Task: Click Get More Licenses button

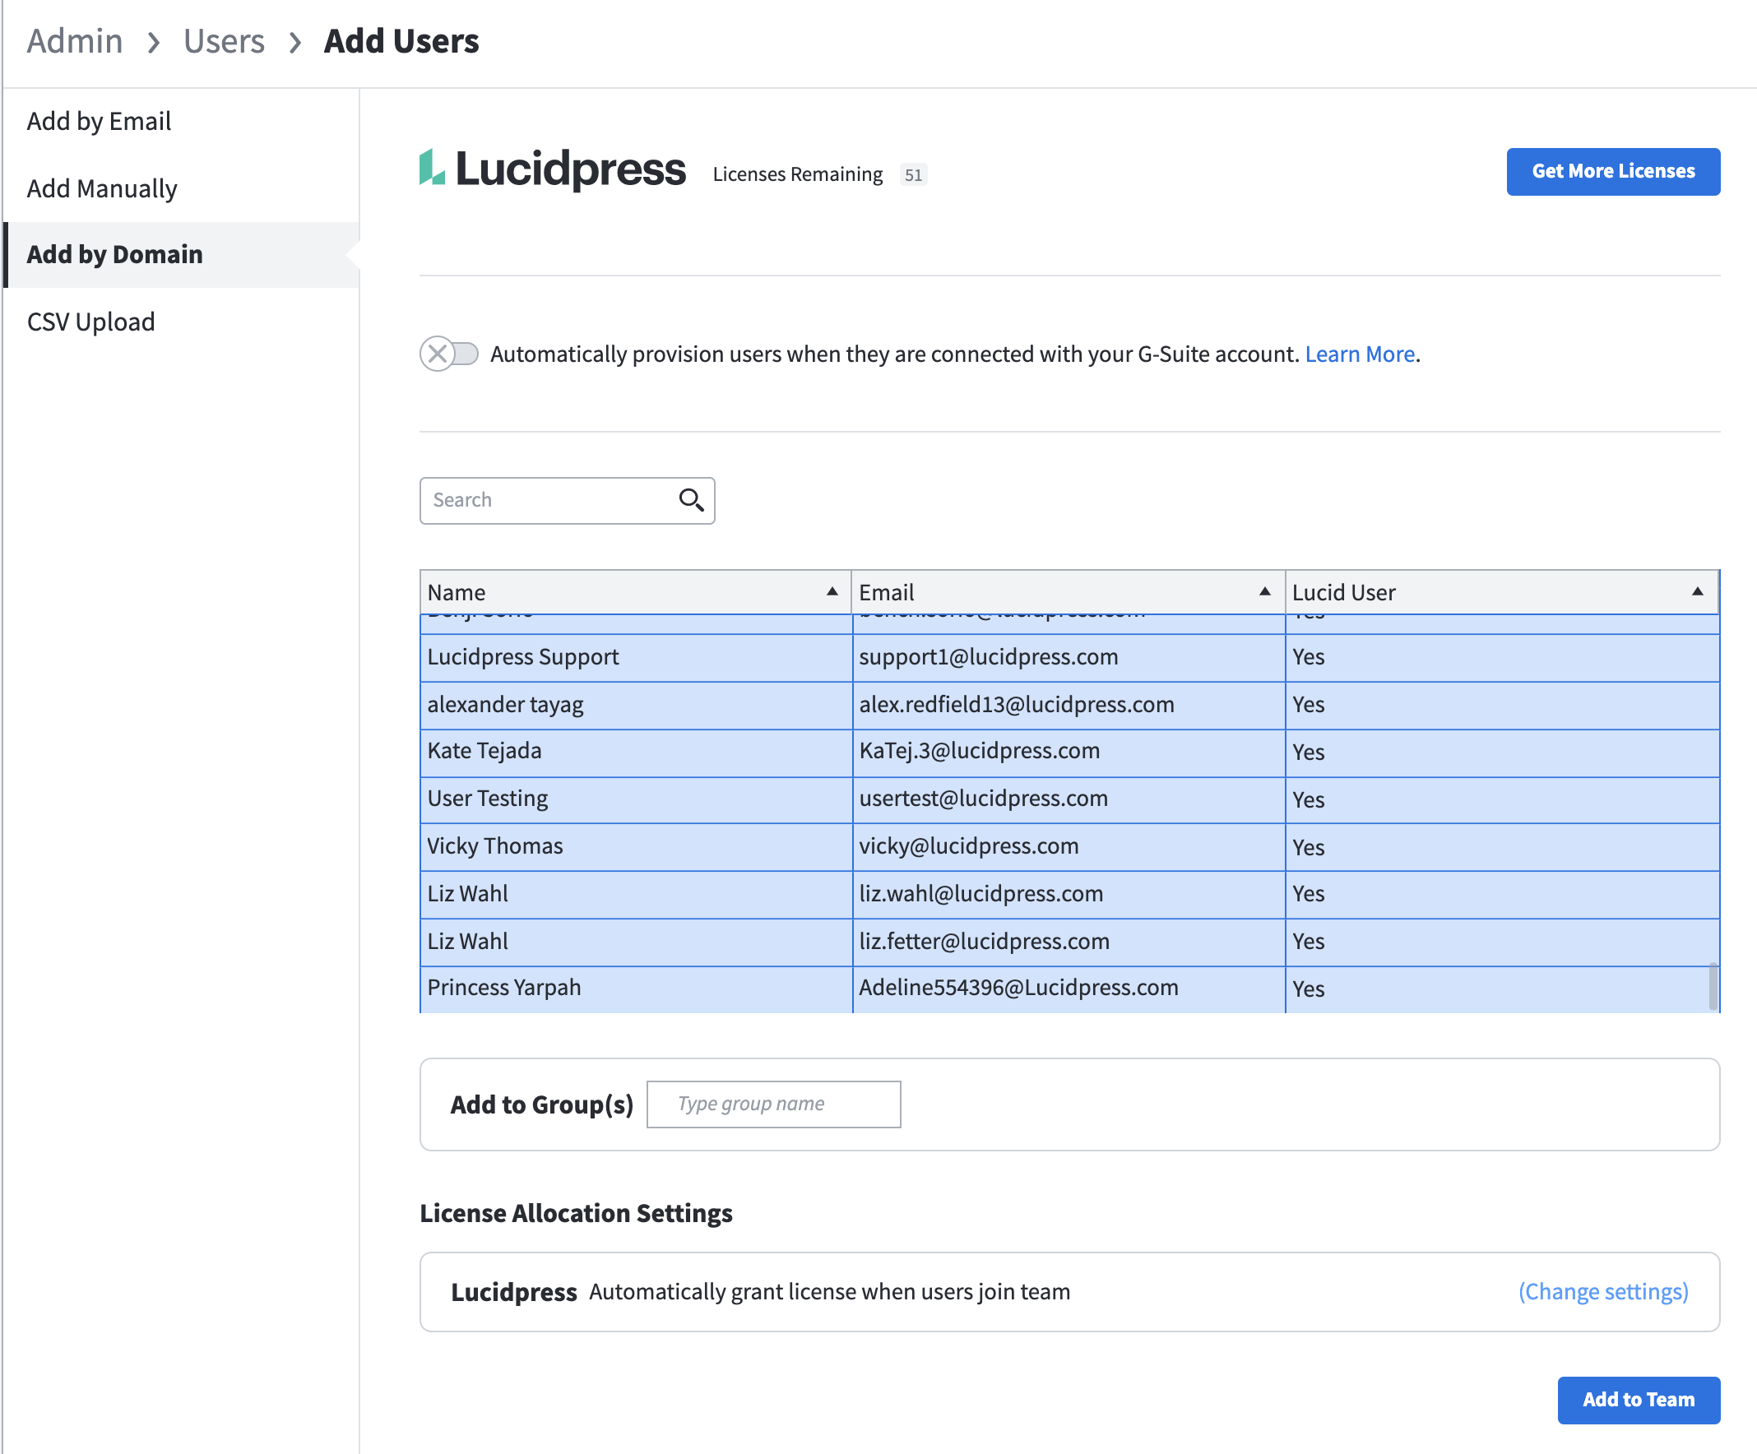Action: 1613,172
